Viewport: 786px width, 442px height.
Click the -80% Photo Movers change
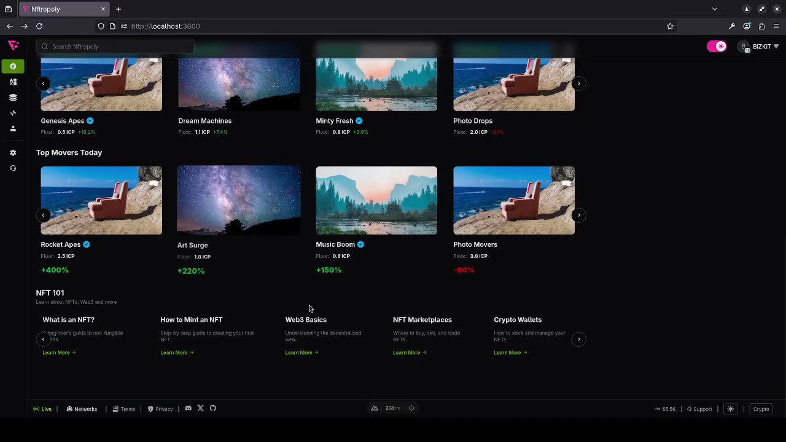coord(464,270)
